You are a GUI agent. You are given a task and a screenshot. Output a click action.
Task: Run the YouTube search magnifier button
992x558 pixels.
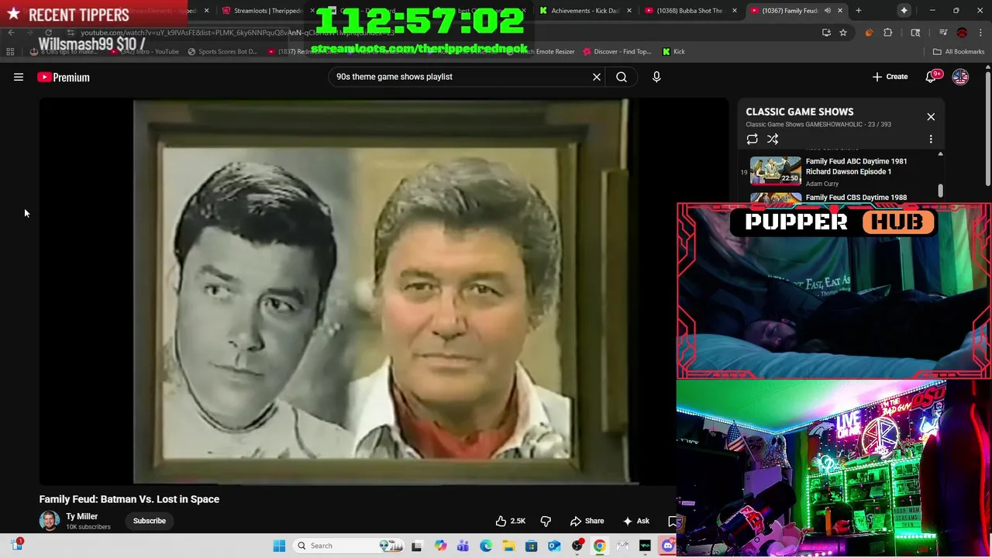[622, 77]
